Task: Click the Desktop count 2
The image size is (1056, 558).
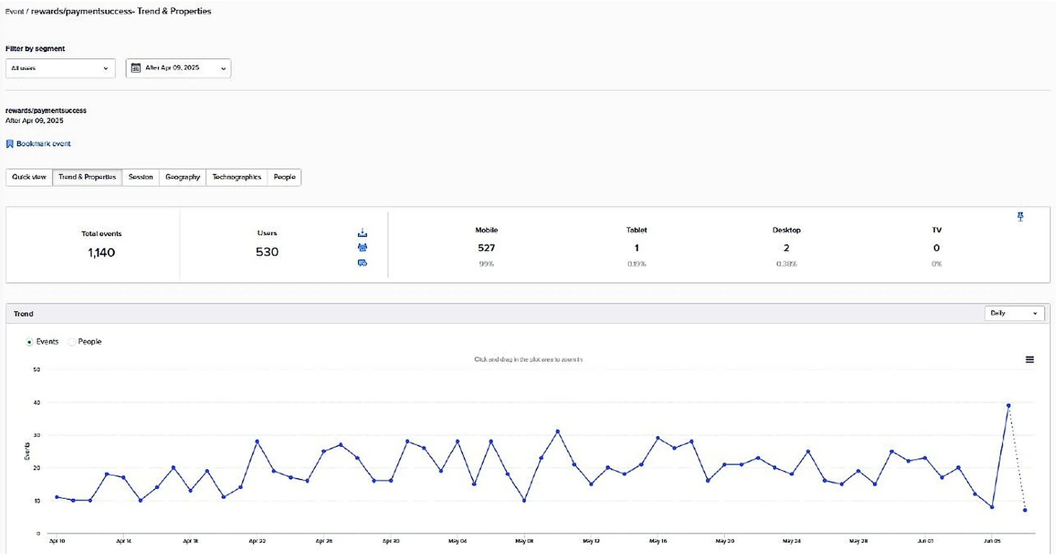Action: 786,248
